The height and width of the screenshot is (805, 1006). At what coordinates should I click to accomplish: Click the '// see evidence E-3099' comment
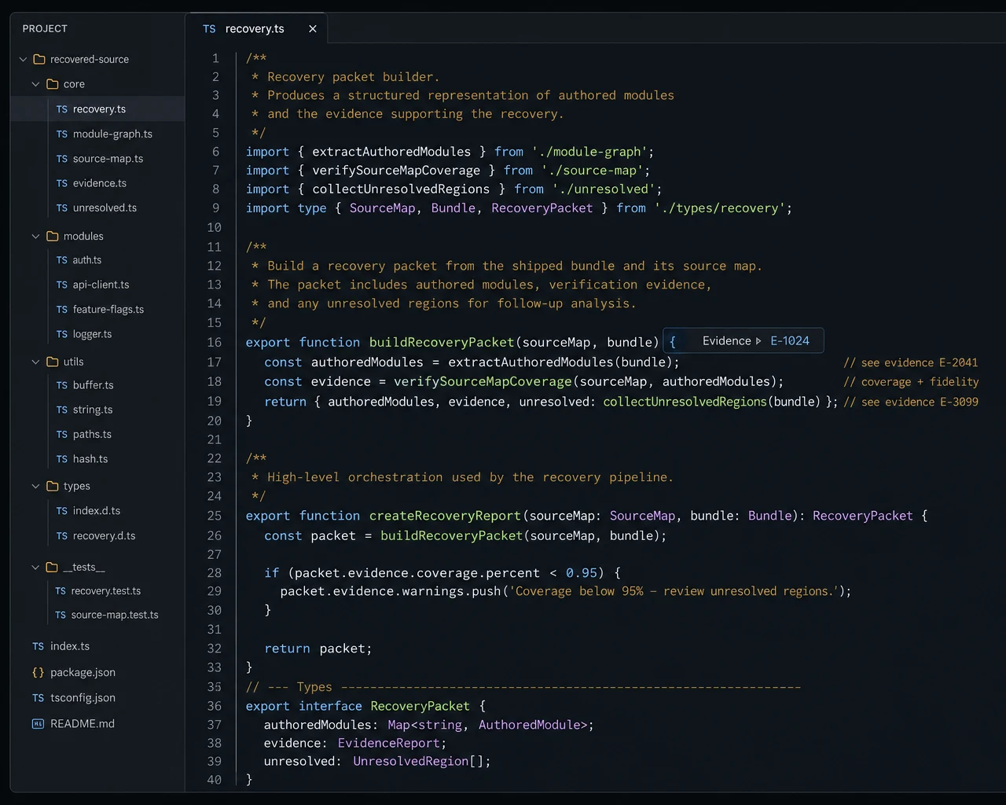pyautogui.click(x=911, y=402)
